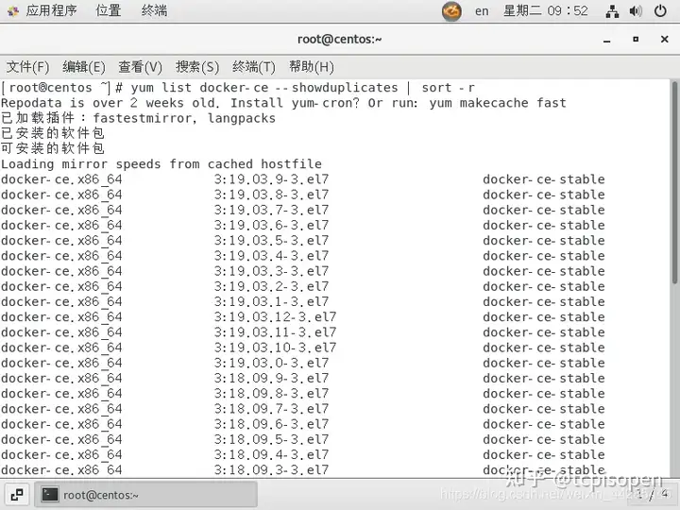Open the 应用程序 applications menu
This screenshot has height=510, width=680.
51,10
